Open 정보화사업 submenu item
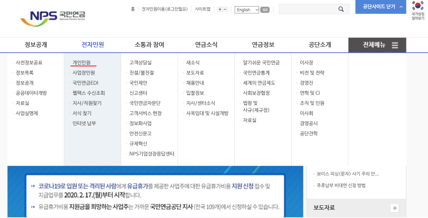 tap(140, 123)
